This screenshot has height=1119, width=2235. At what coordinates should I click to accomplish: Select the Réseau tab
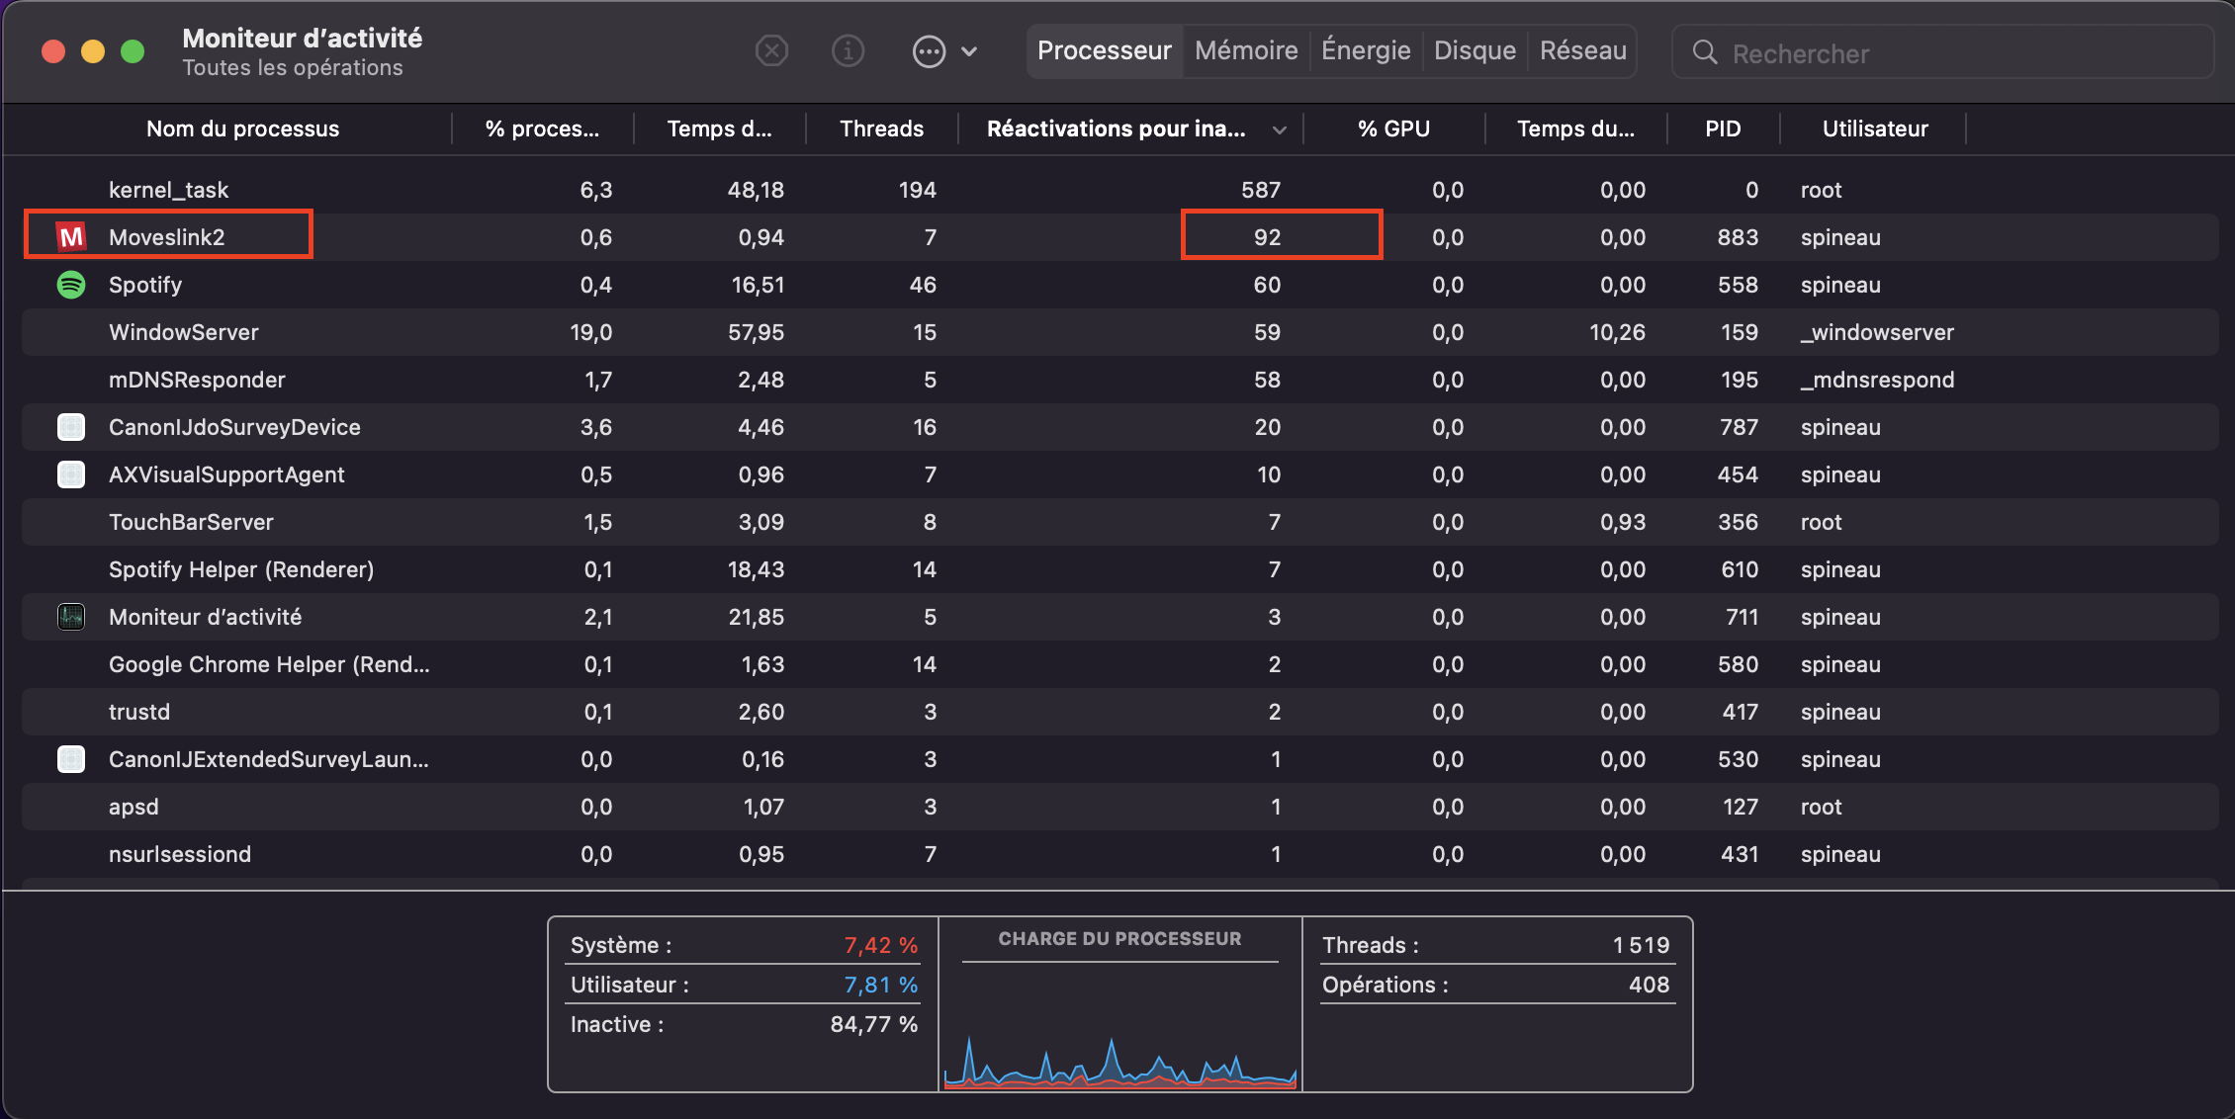1582,50
